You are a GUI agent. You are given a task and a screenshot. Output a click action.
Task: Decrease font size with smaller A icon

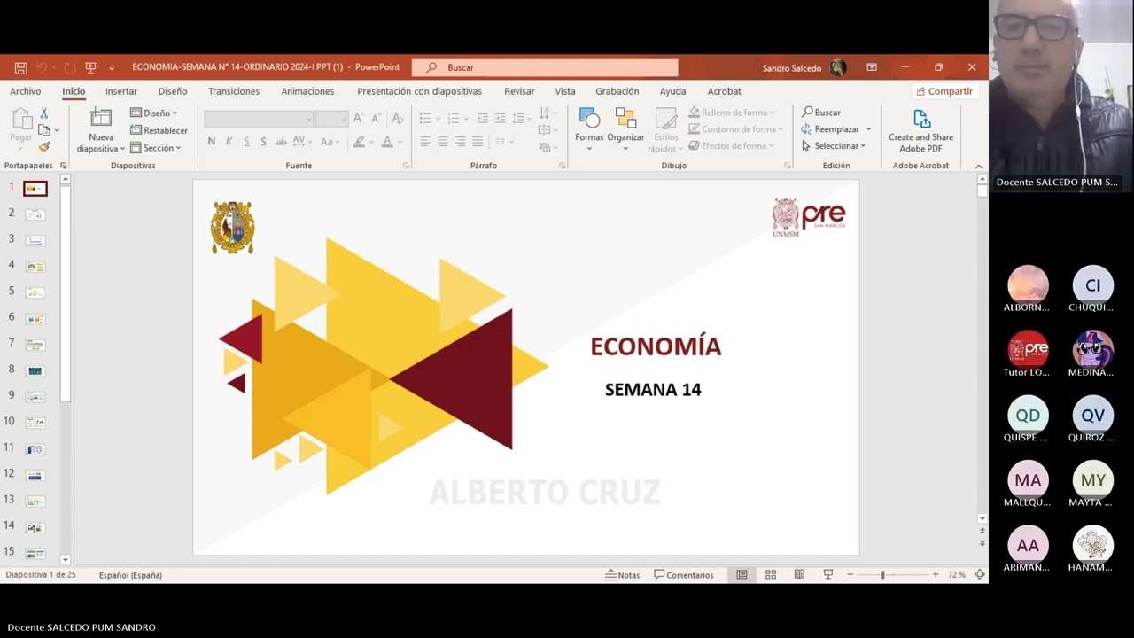pyautogui.click(x=377, y=118)
